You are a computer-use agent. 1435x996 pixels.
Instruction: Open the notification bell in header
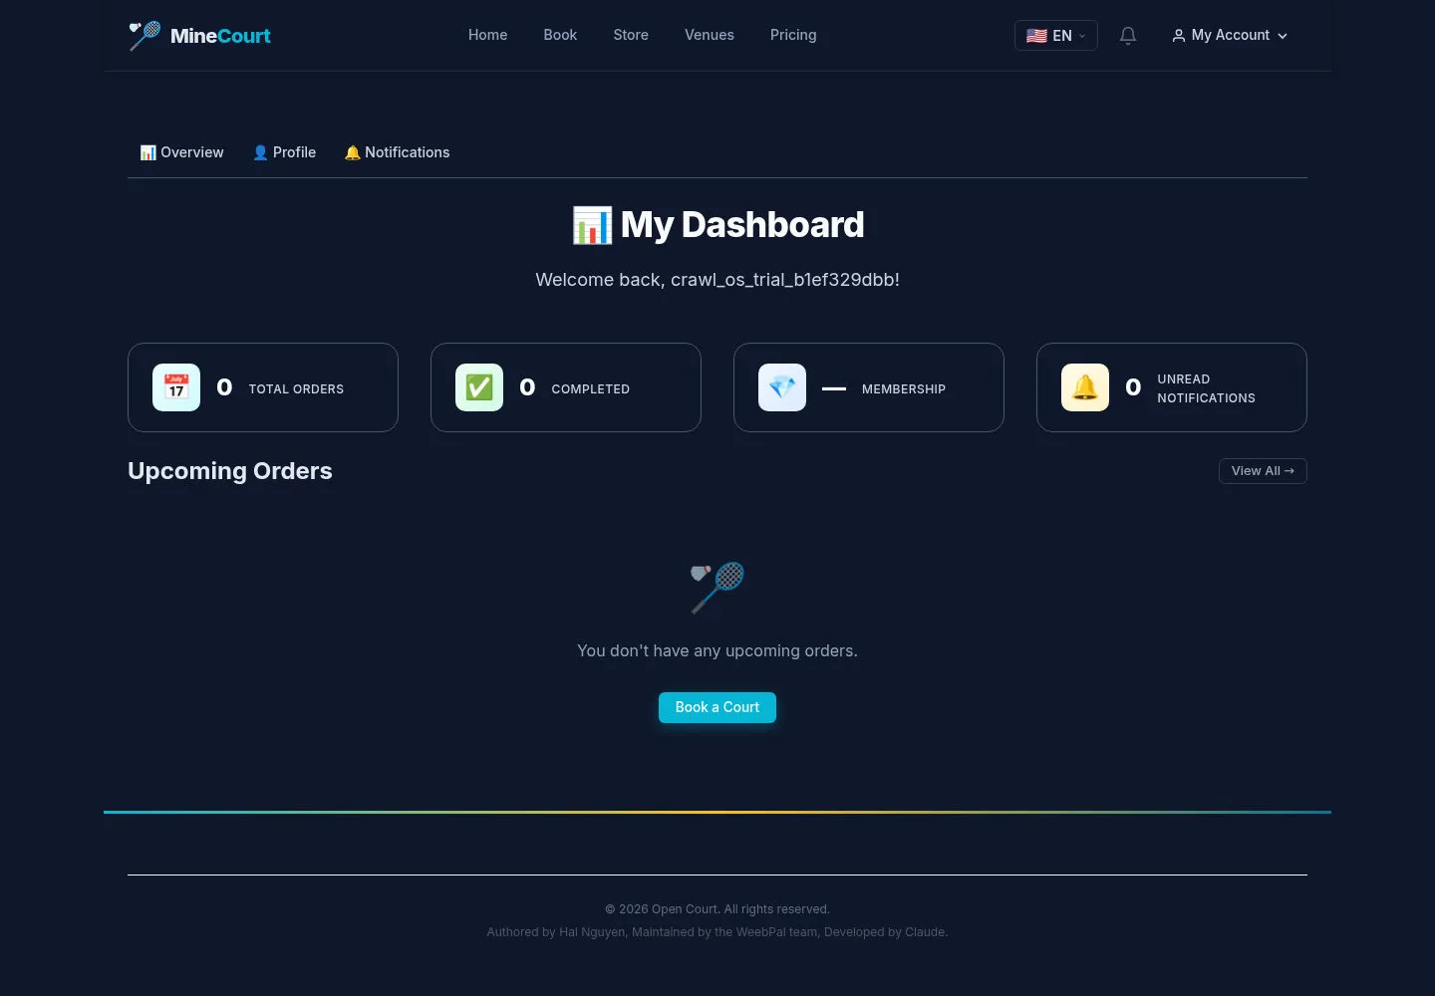pyautogui.click(x=1128, y=36)
